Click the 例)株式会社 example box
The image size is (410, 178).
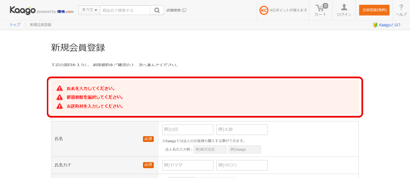click(210, 150)
